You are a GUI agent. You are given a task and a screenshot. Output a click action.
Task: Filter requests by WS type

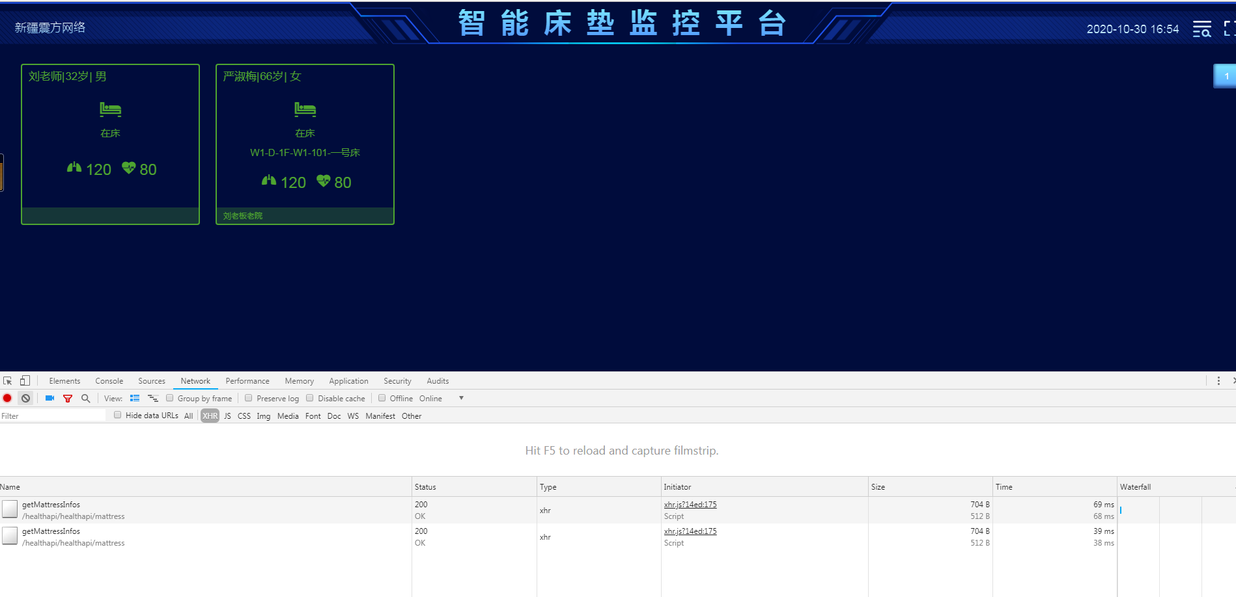point(353,416)
